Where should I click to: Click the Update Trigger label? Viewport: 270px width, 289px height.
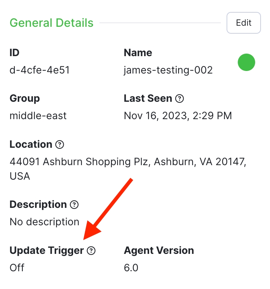pos(47,251)
